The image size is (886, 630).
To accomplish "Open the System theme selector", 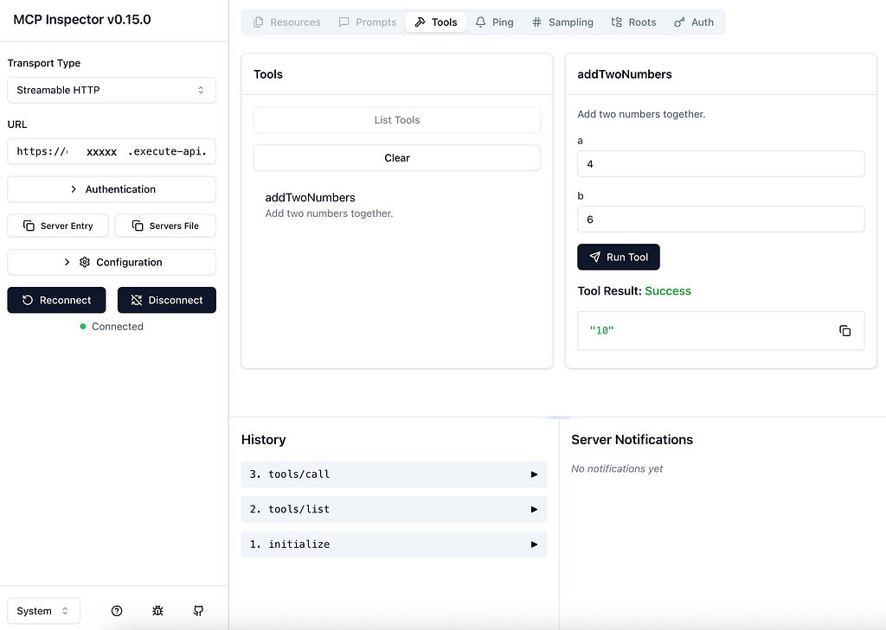I will 43,611.
